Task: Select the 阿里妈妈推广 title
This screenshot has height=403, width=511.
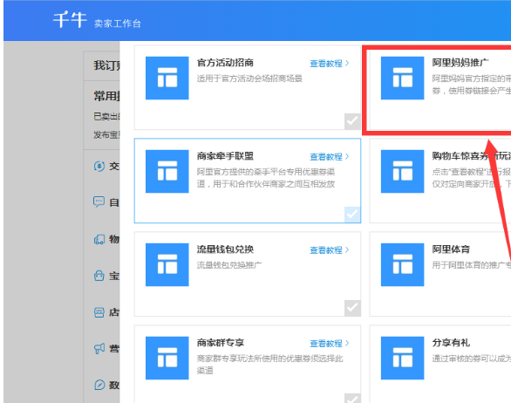Action: click(x=460, y=63)
